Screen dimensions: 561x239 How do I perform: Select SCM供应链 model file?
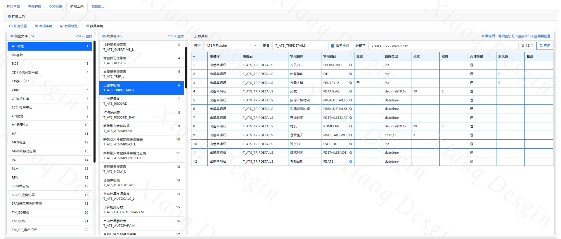(50, 186)
